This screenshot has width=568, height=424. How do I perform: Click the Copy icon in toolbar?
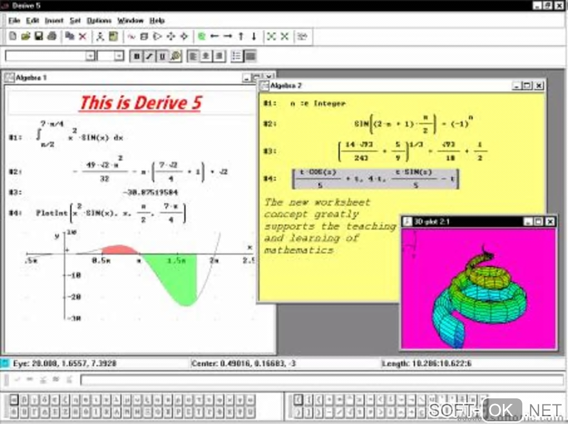tap(70, 36)
